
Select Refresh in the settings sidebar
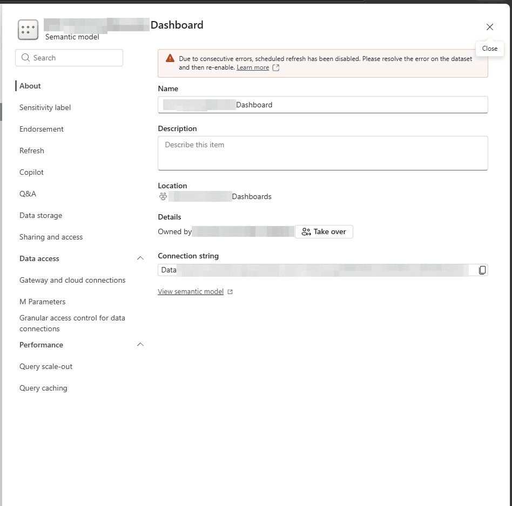tap(32, 151)
